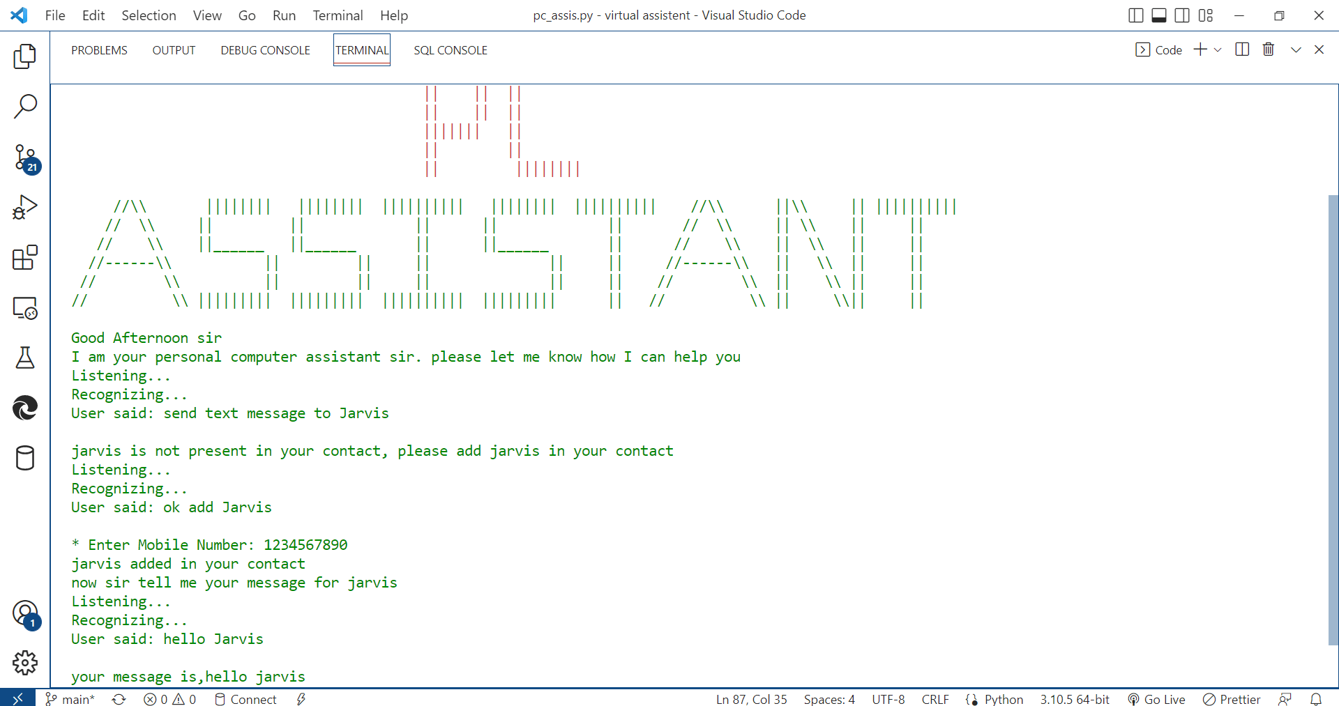Click Ln 87, Col 35 position indicator
Viewport: 1339px width, 706px height.
click(x=751, y=699)
